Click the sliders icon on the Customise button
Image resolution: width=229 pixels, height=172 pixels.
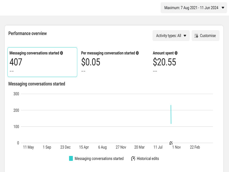pyautogui.click(x=196, y=36)
